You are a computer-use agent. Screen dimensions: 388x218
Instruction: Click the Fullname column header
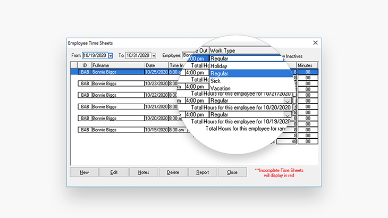(x=117, y=65)
